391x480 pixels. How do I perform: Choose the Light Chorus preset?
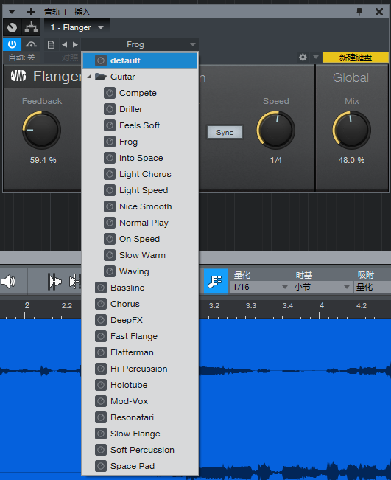(x=145, y=174)
